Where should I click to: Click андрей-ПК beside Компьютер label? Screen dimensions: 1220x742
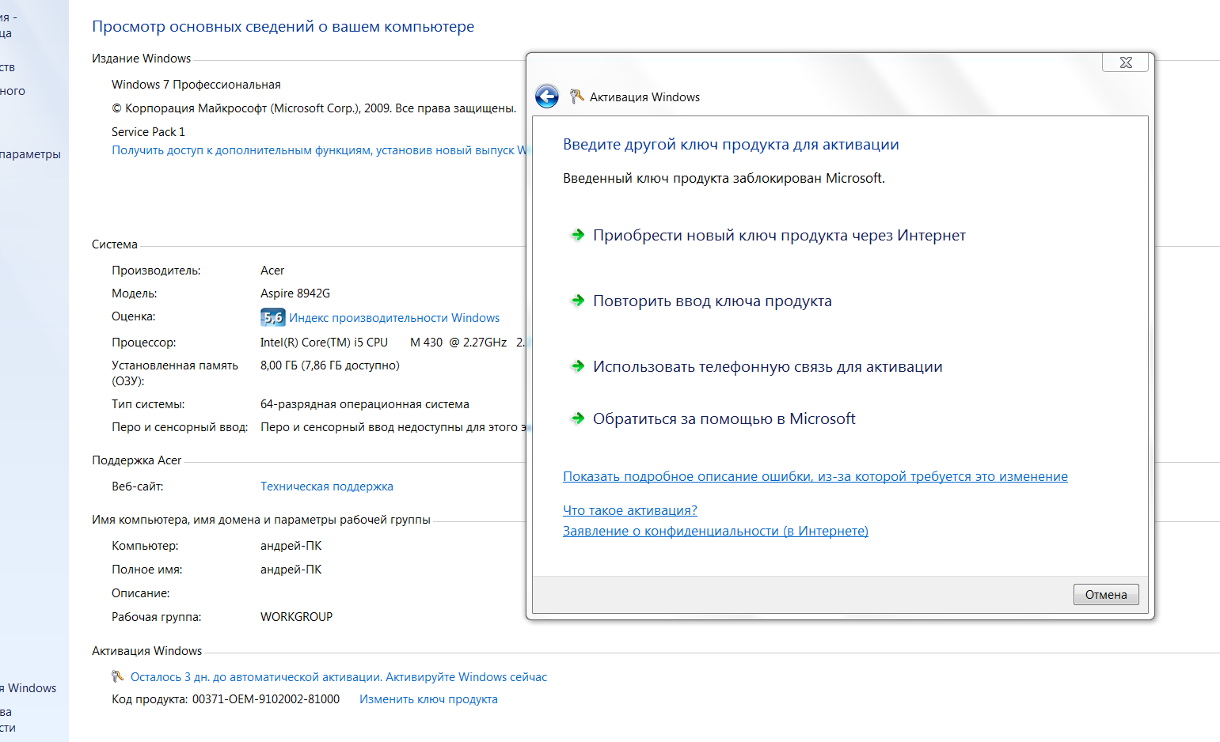pyautogui.click(x=291, y=546)
